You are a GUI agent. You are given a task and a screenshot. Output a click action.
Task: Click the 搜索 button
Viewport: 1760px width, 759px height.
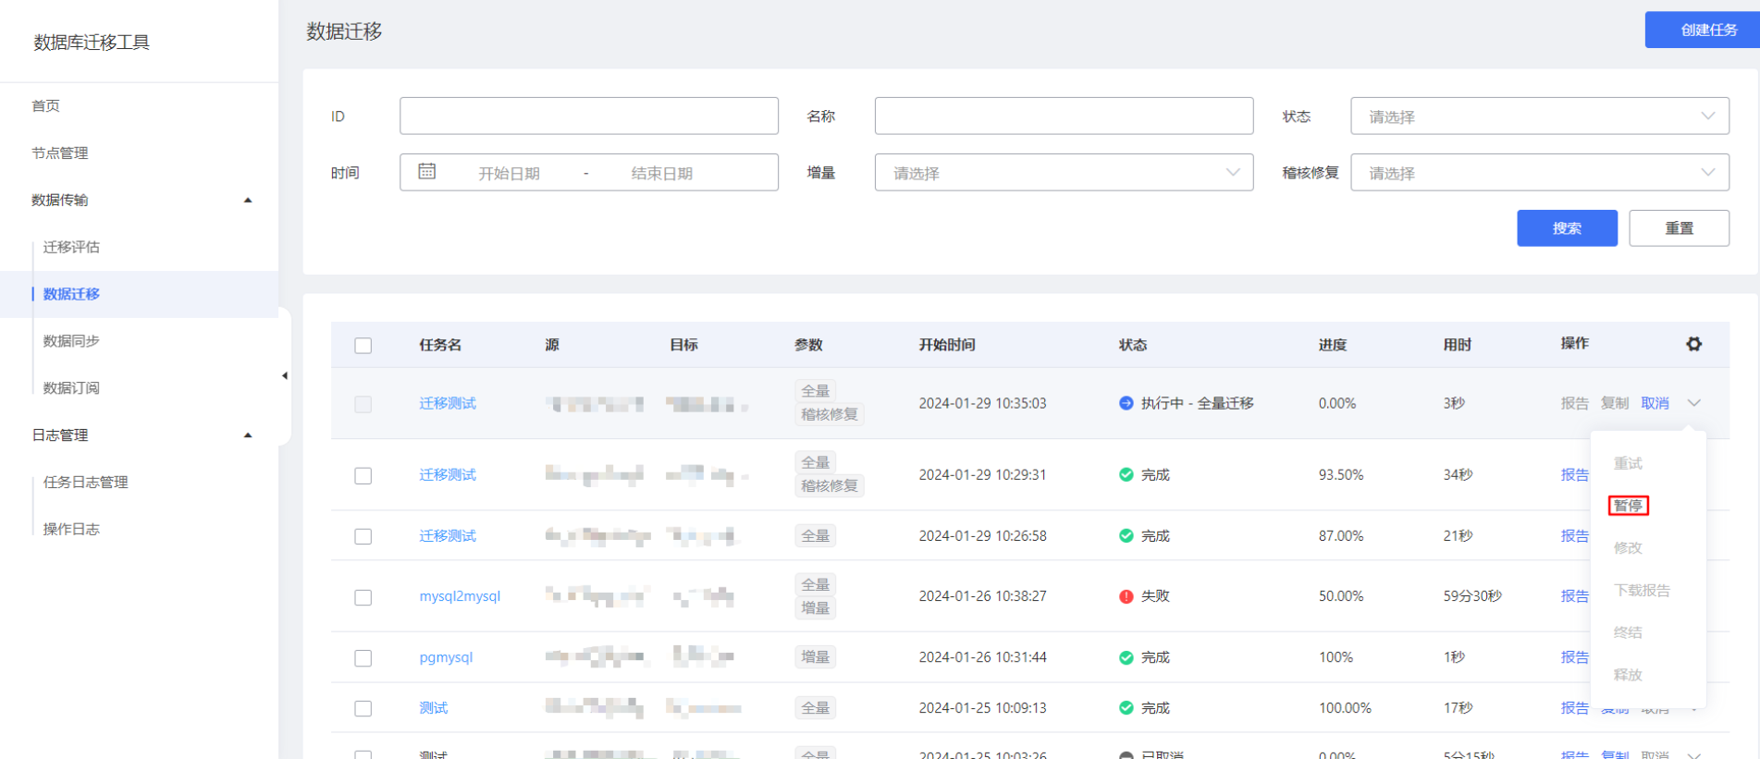(1567, 228)
